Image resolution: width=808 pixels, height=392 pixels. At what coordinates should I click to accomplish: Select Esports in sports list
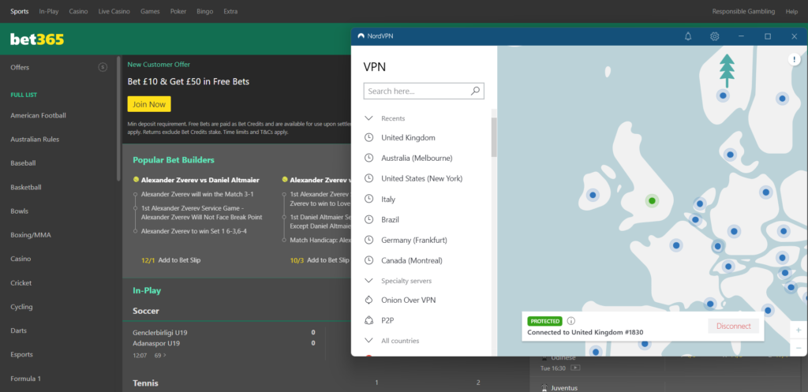[21, 354]
